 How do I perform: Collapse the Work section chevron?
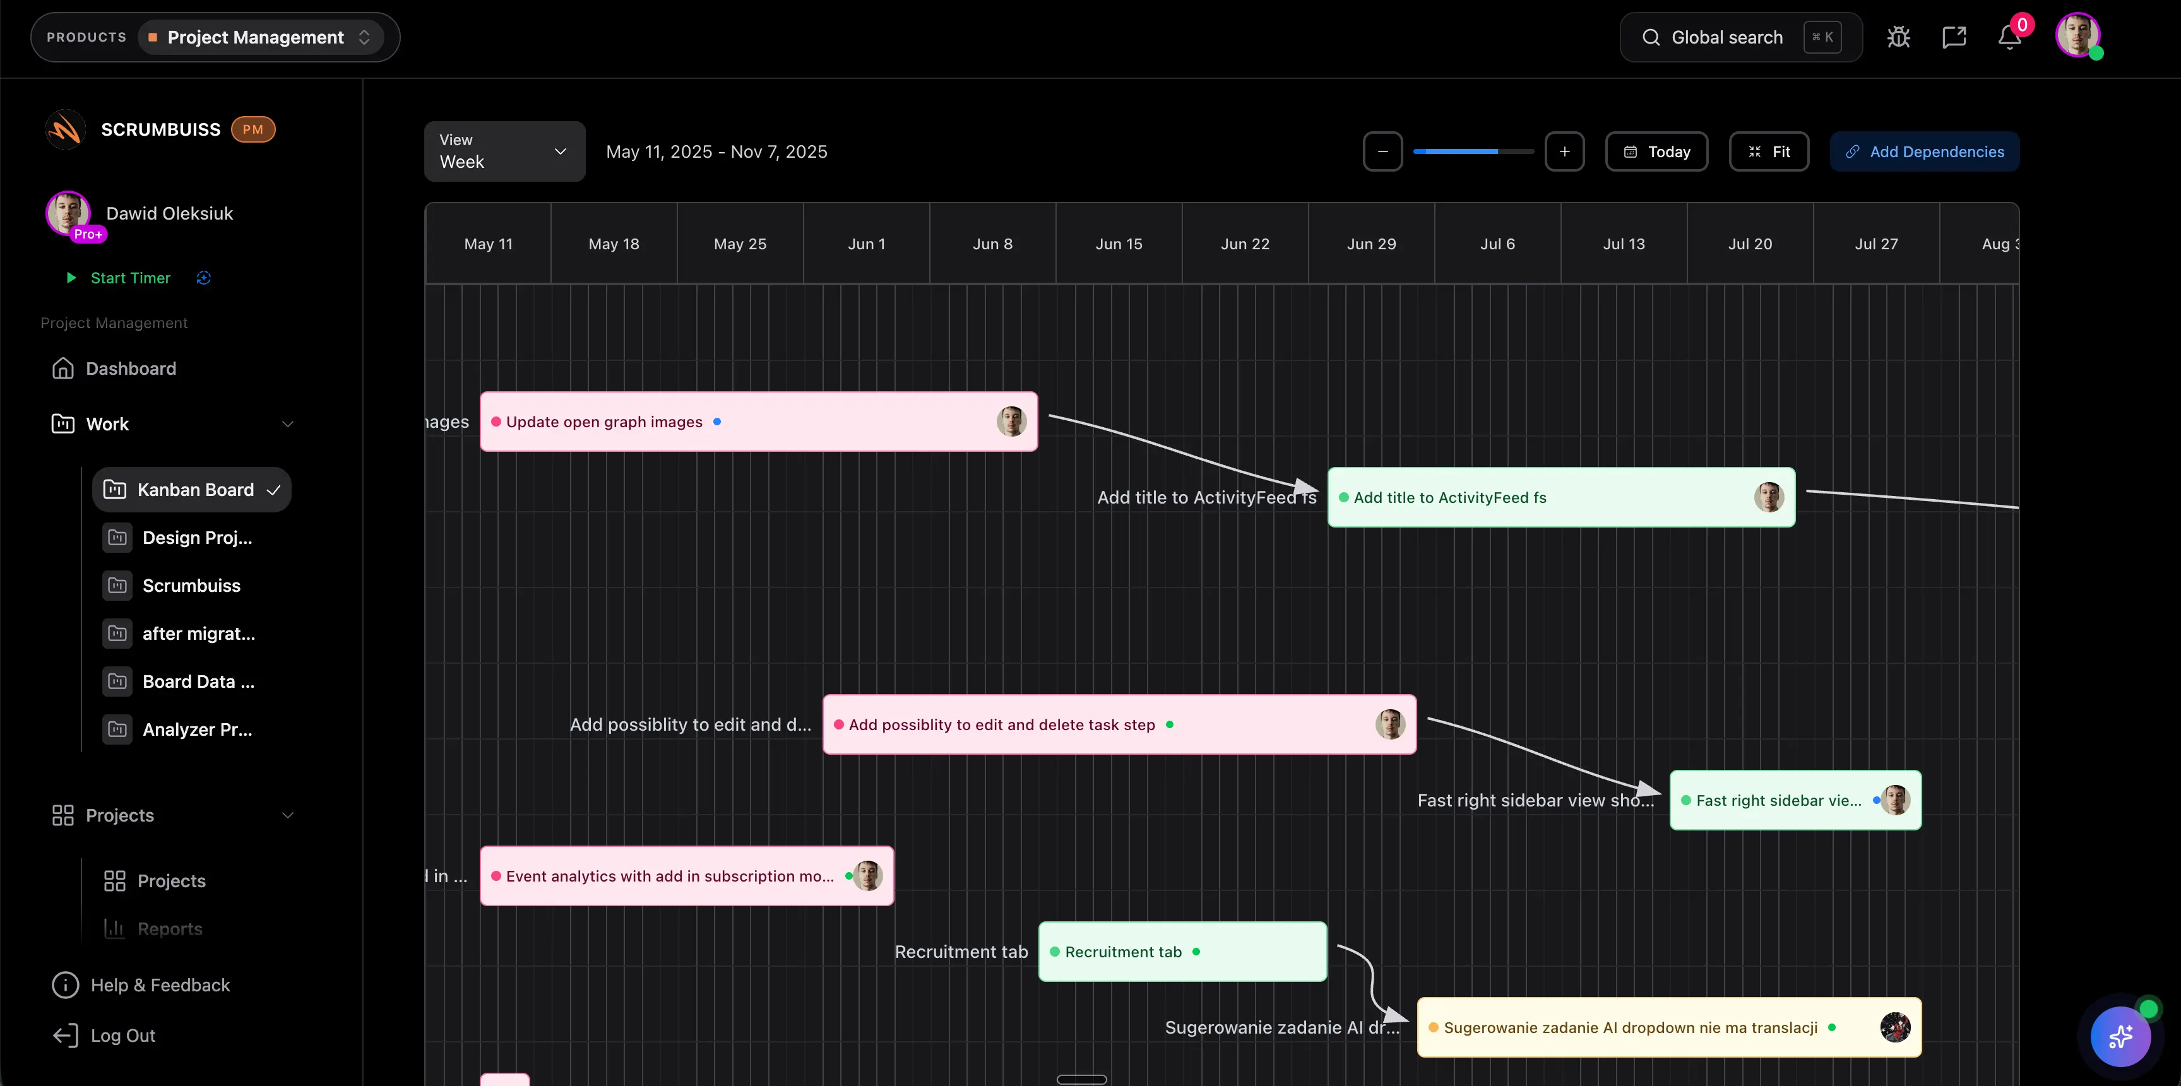288,423
